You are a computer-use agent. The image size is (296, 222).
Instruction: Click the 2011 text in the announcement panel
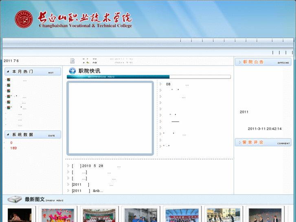coord(244,112)
